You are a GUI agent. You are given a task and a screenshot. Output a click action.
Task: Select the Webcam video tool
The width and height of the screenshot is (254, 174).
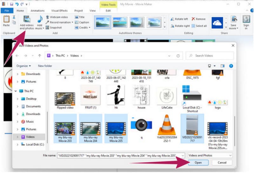pos(48,17)
